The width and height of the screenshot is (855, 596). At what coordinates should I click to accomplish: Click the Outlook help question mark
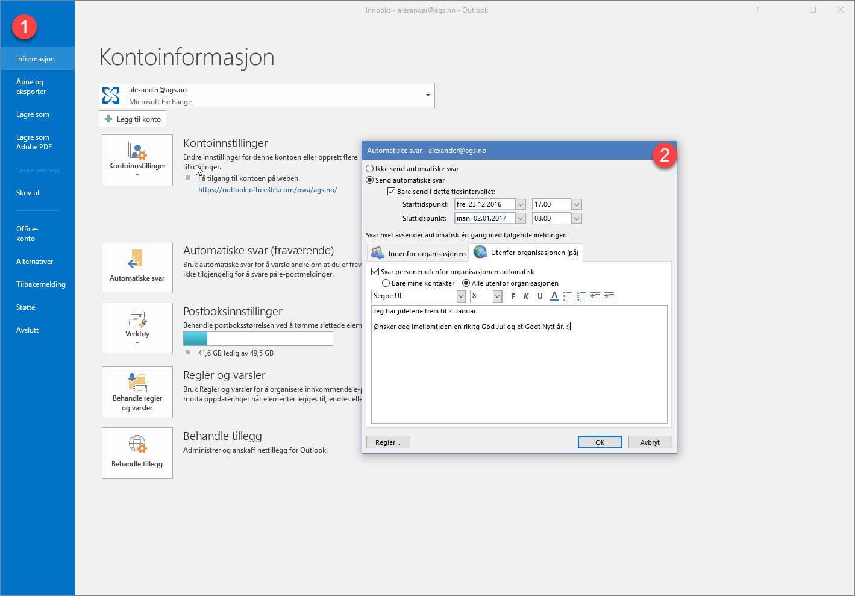click(757, 10)
